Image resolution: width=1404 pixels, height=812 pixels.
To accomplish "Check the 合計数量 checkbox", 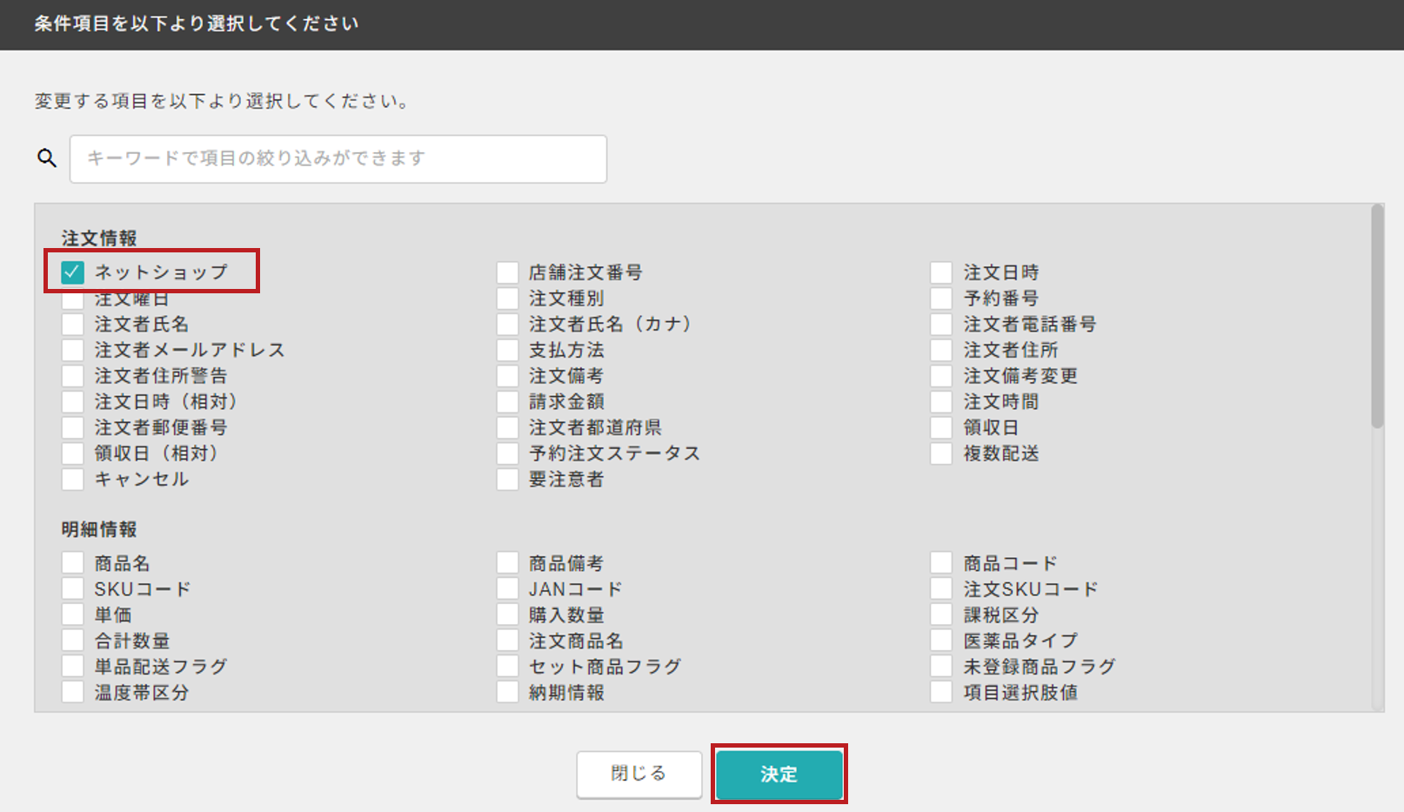I will pos(73,641).
